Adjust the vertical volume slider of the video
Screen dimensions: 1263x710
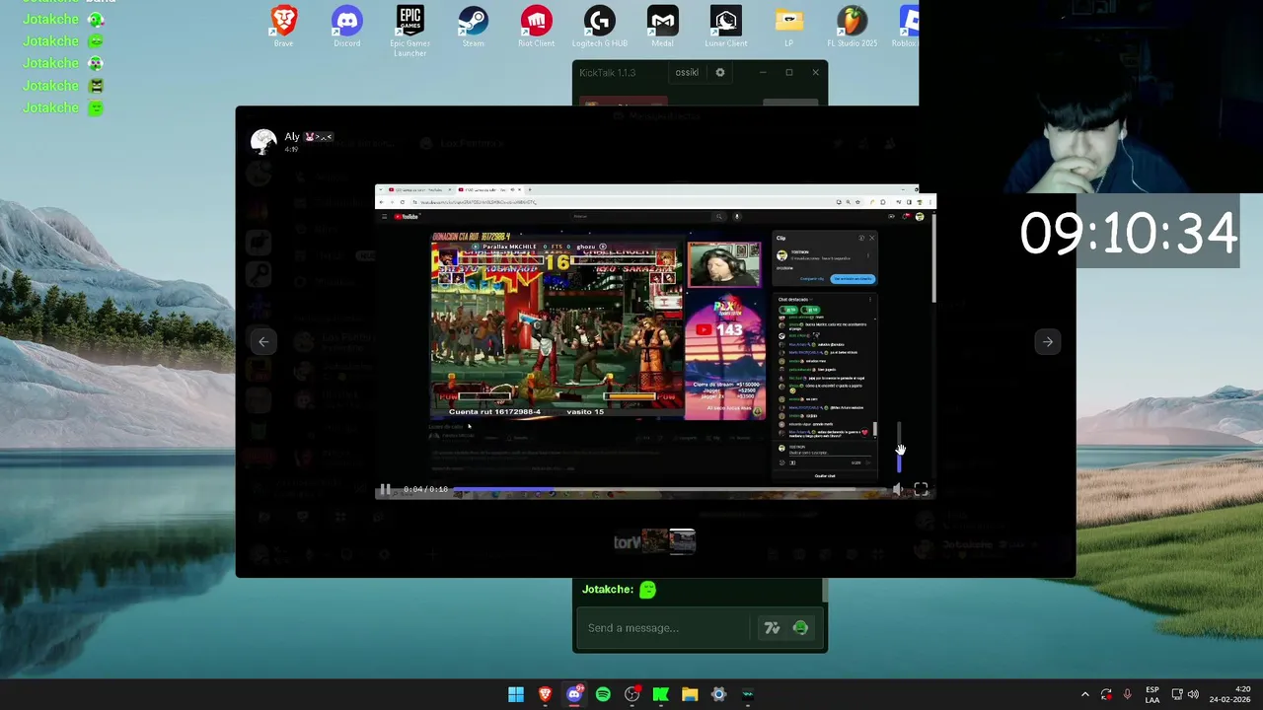pyautogui.click(x=899, y=449)
